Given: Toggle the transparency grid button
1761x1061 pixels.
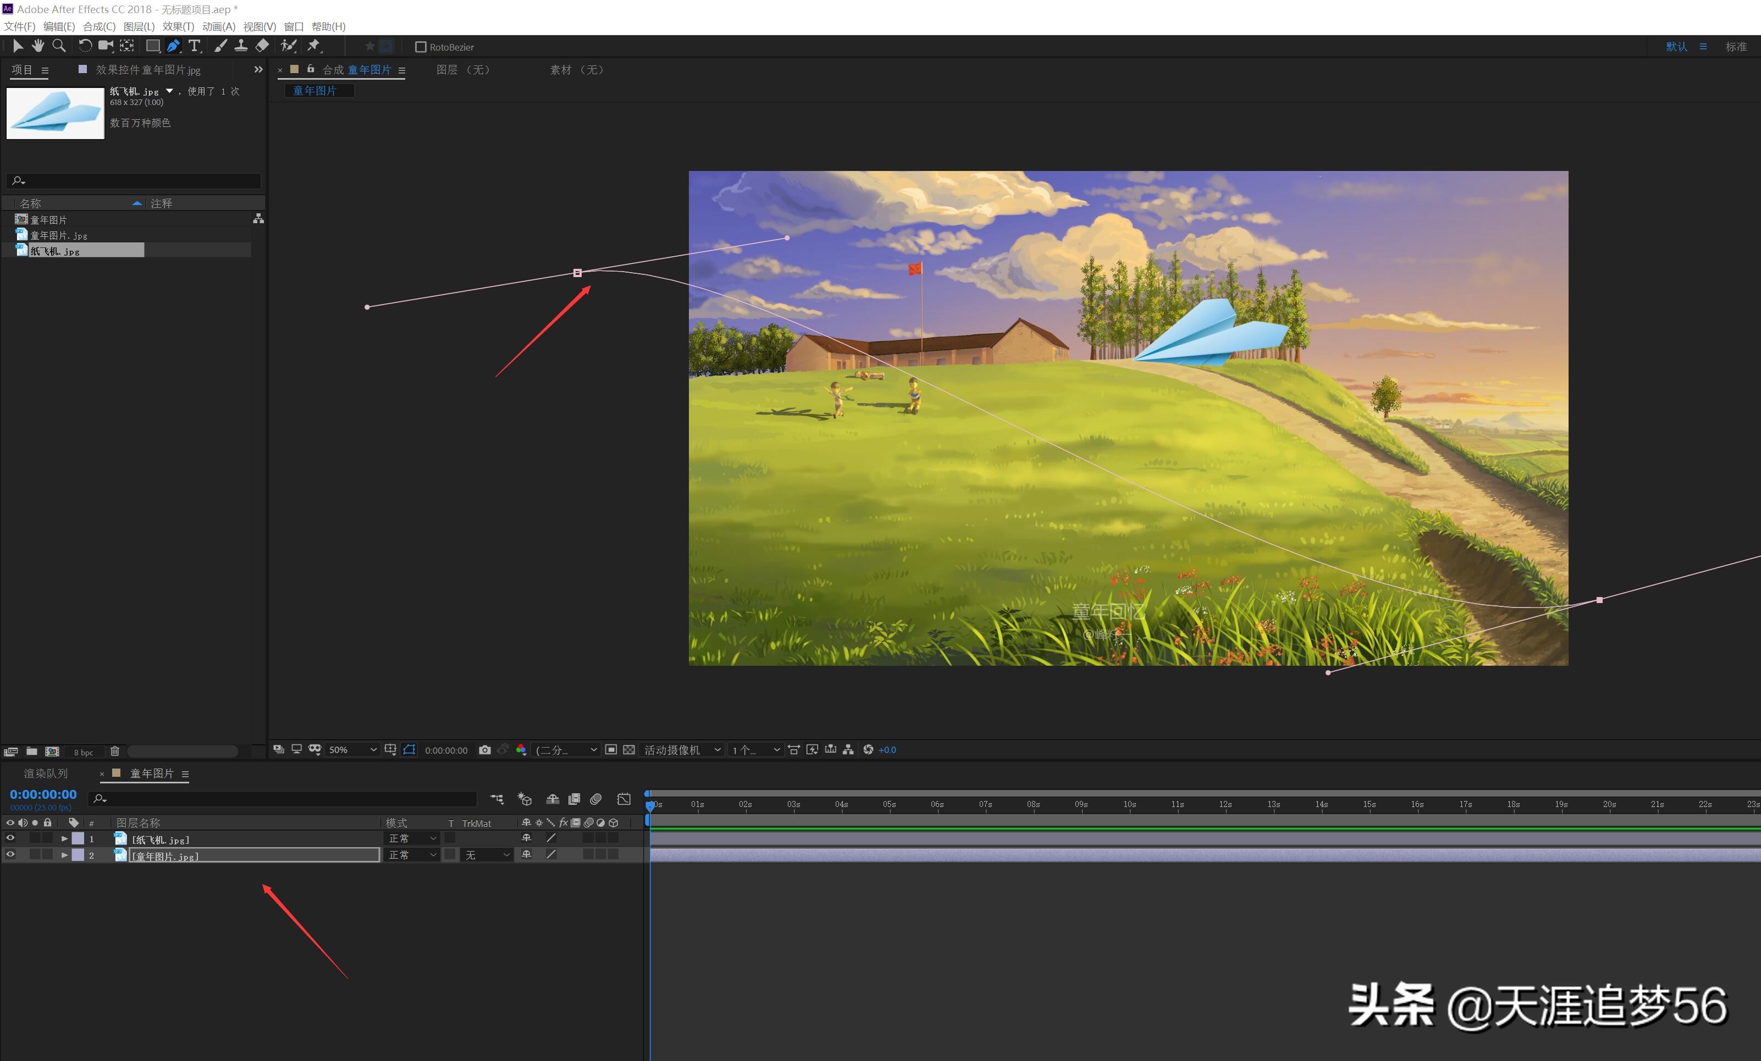Looking at the screenshot, I should coord(629,749).
